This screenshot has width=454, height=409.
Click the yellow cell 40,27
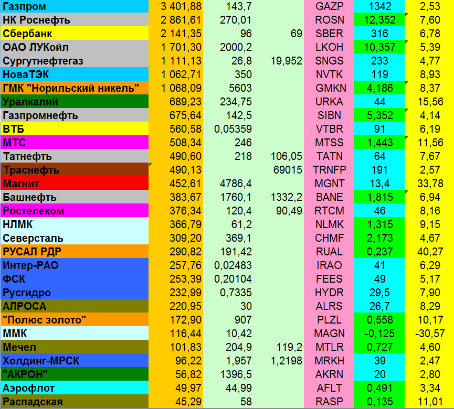click(x=429, y=252)
